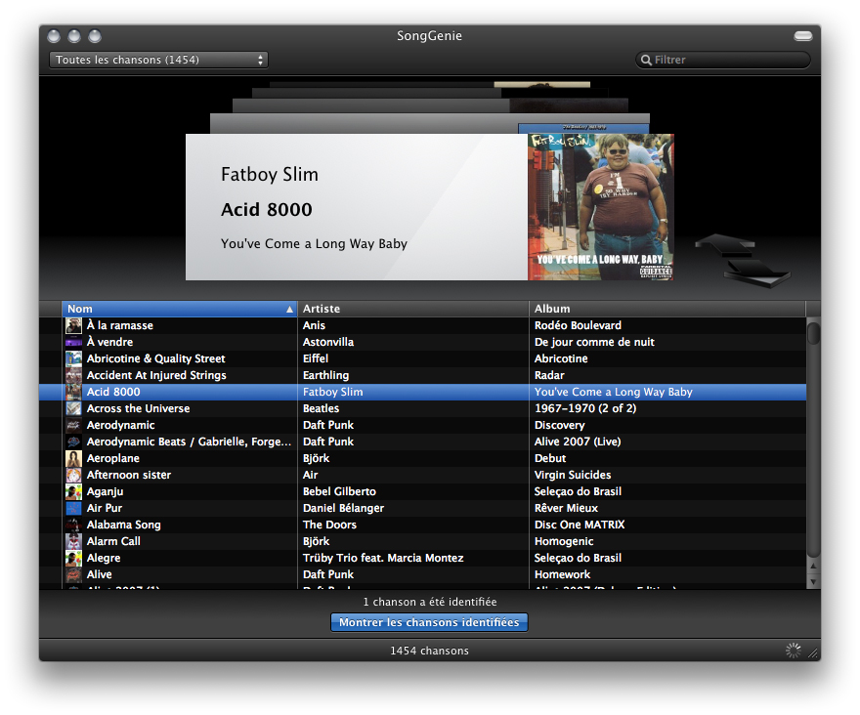Image resolution: width=860 pixels, height=715 pixels.
Task: Click the small cover icon beside Acid 8000
Action: click(x=73, y=392)
